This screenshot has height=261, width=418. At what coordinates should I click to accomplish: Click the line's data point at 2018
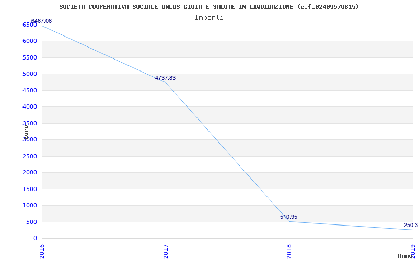pyautogui.click(x=289, y=221)
